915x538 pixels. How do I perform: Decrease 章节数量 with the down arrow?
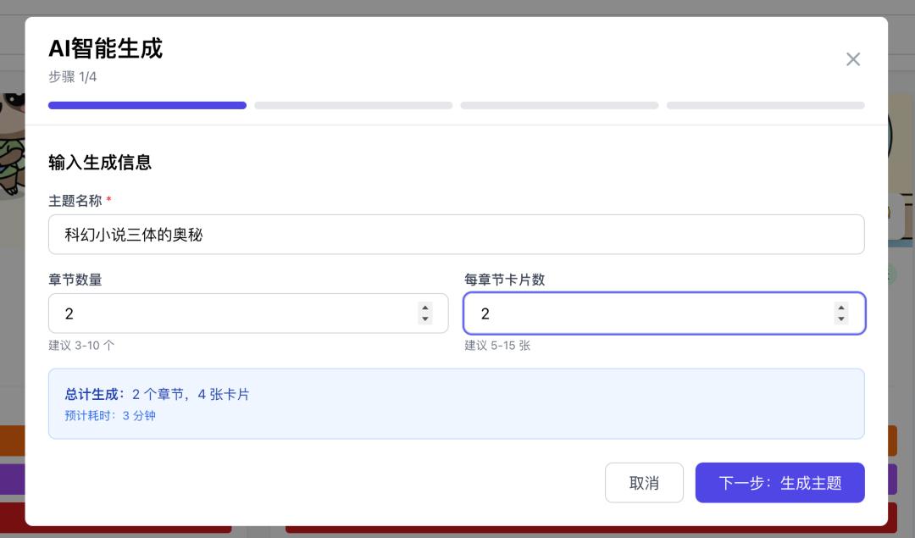pos(425,319)
